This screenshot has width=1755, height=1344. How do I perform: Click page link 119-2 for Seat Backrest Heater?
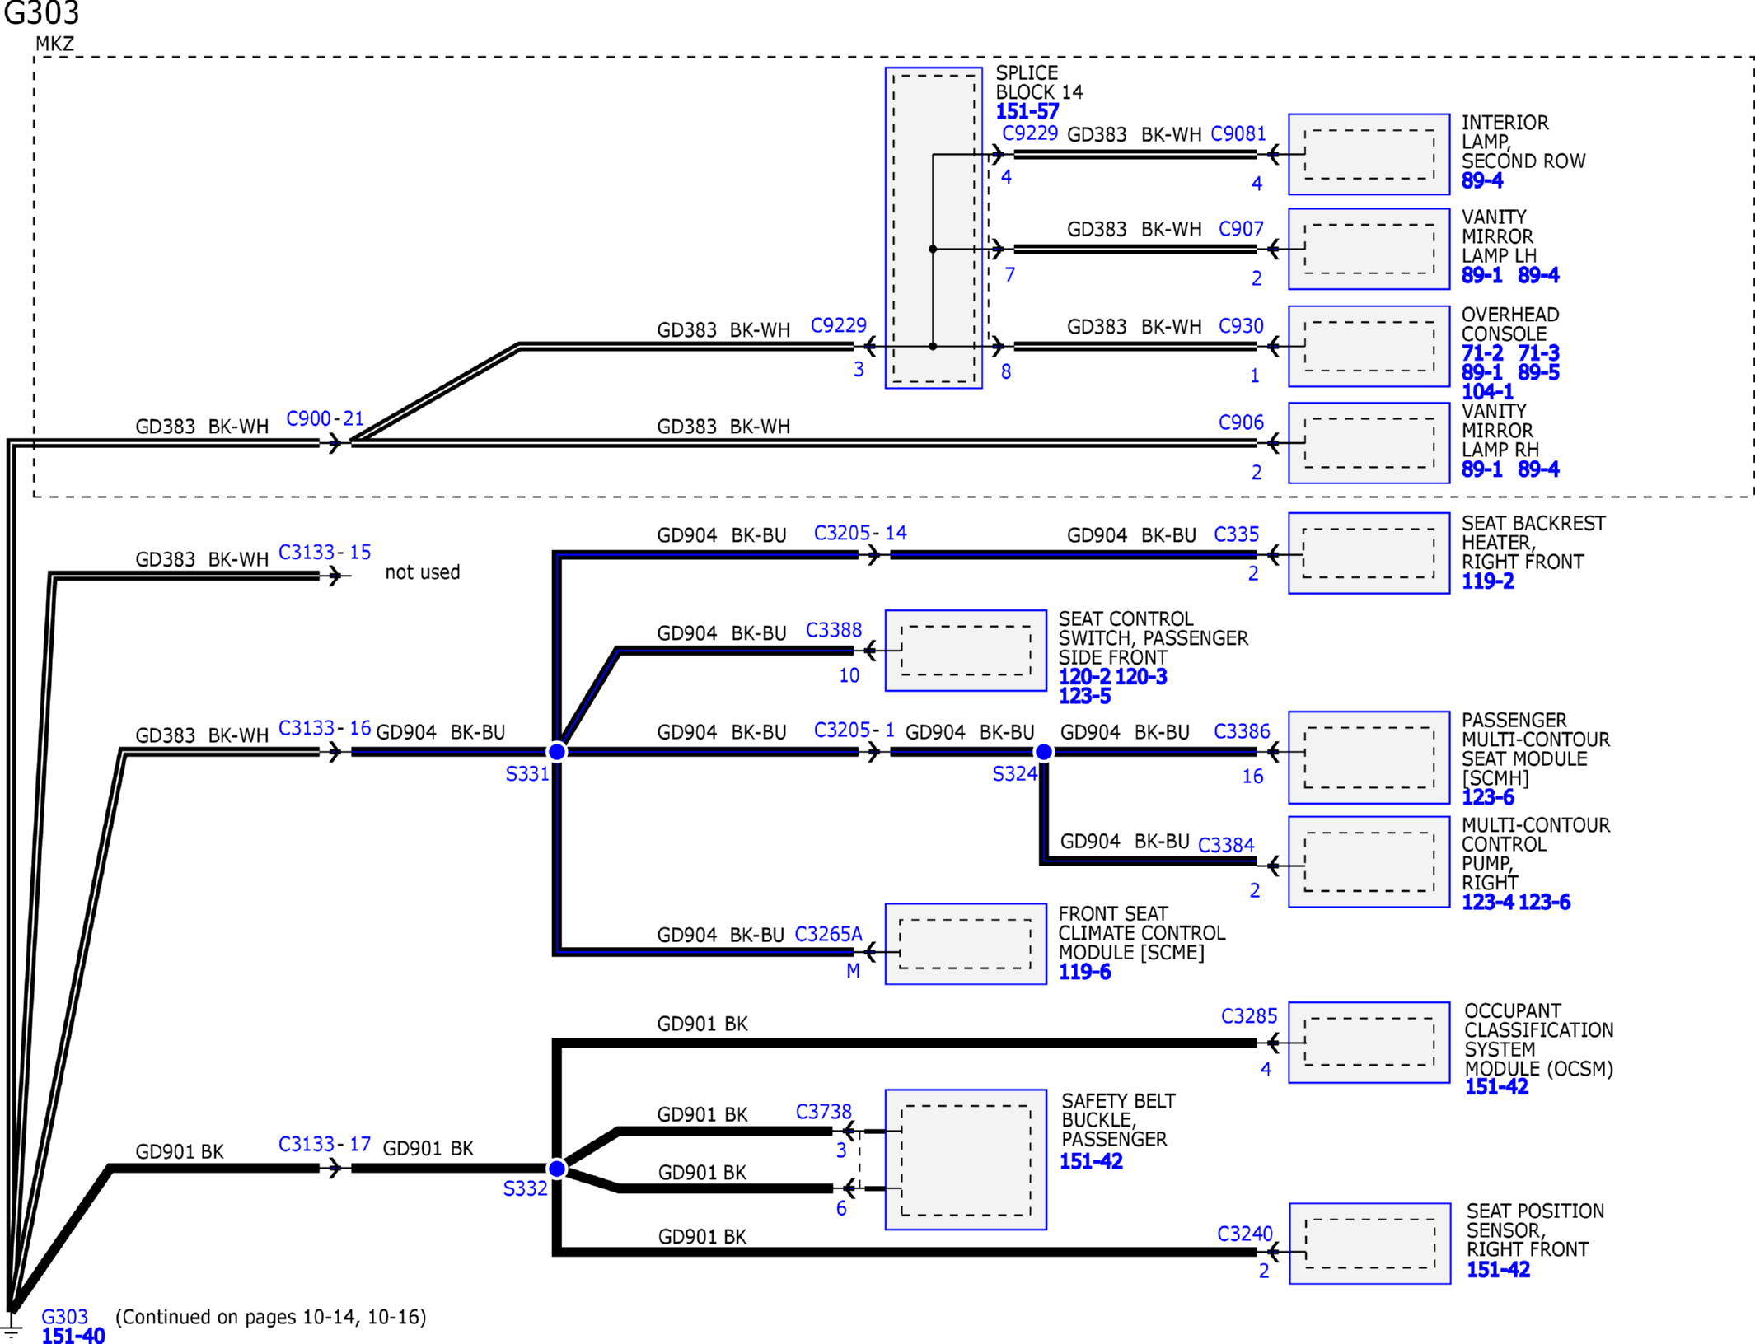click(1487, 581)
